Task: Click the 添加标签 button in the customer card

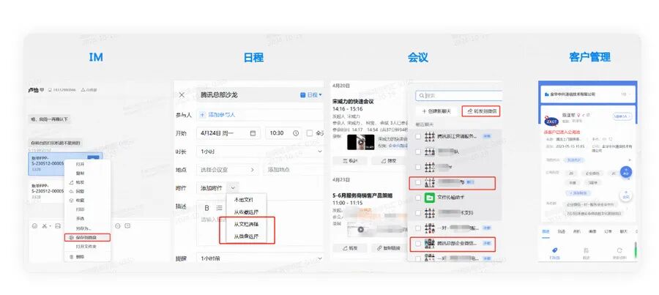Action: (x=578, y=193)
